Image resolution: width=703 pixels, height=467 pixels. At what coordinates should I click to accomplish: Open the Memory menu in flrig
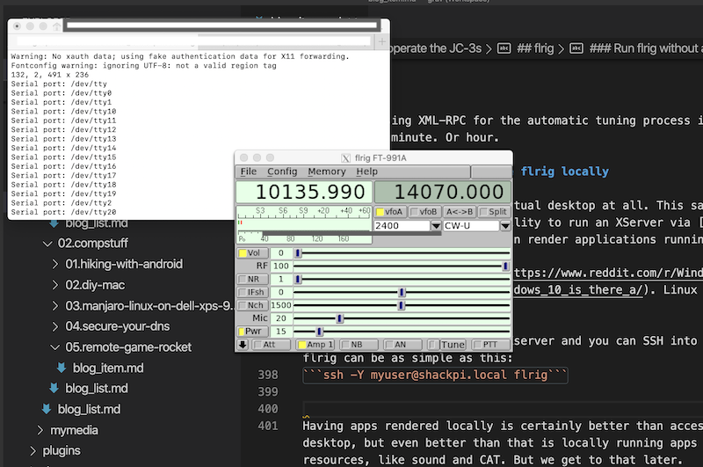[x=326, y=171]
